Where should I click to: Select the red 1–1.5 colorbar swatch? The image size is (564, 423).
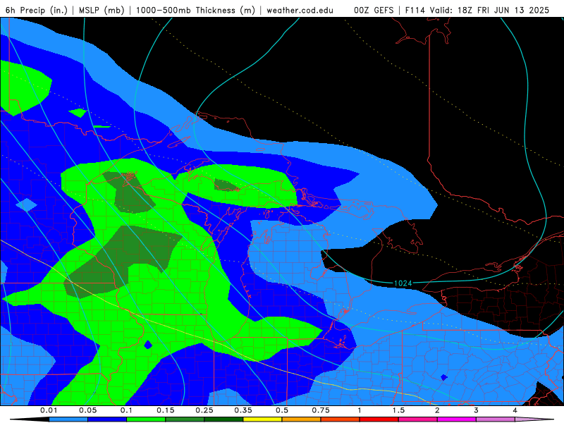[x=379, y=419]
